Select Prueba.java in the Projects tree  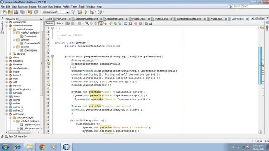click(30, 36)
